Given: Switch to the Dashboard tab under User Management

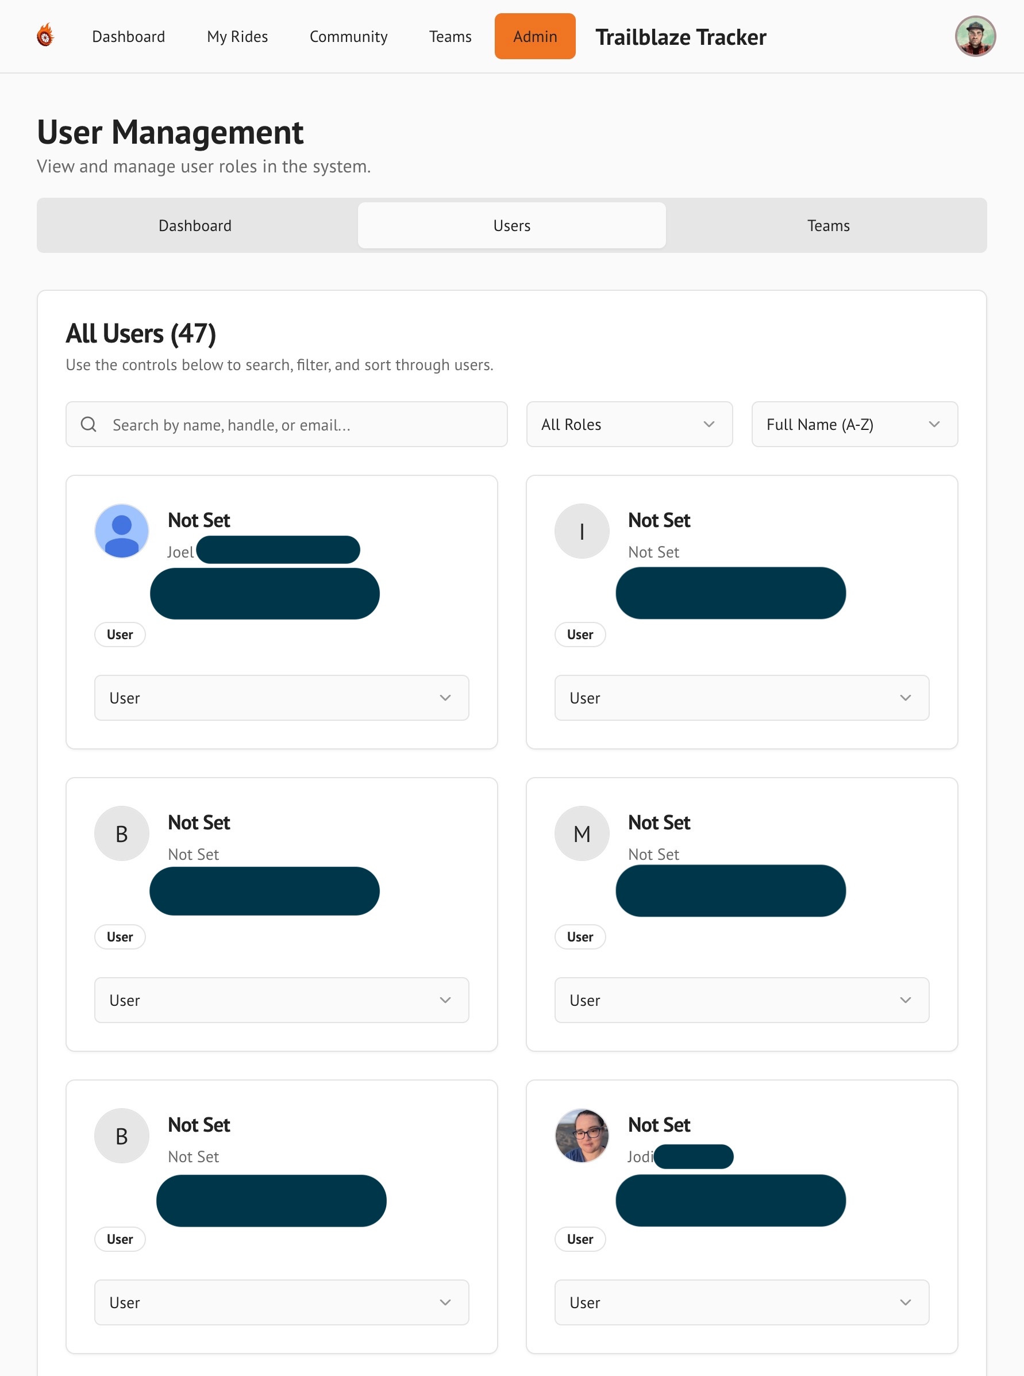Looking at the screenshot, I should [195, 226].
